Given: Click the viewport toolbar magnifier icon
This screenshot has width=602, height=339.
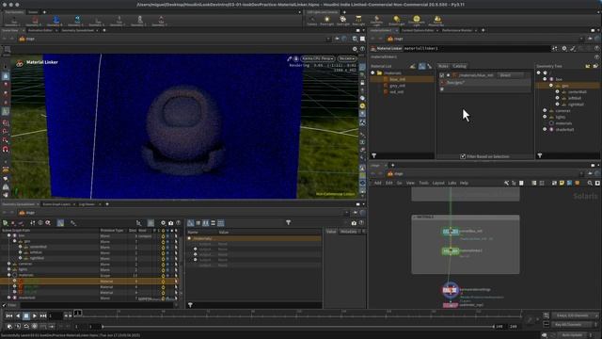Looking at the screenshot, I should 355,39.
